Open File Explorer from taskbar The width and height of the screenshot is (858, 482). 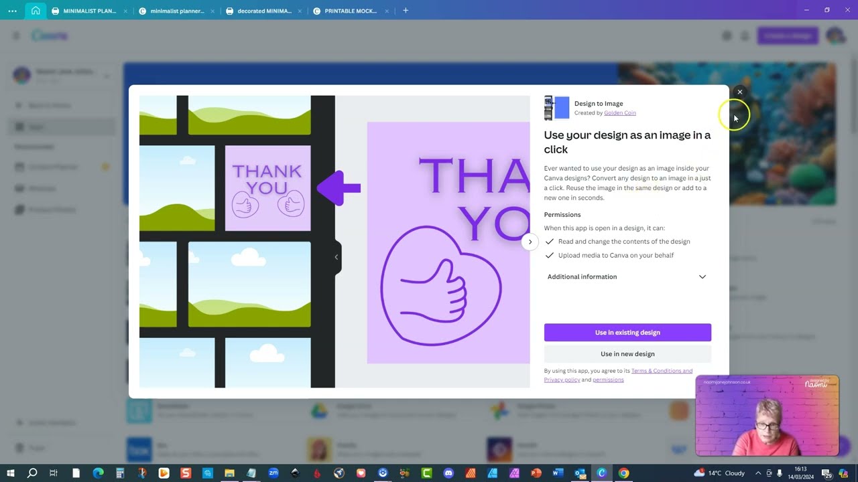[x=229, y=473]
